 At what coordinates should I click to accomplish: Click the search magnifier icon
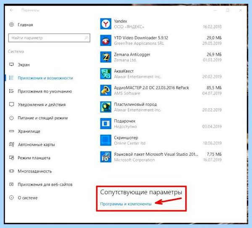pyautogui.click(x=86, y=38)
